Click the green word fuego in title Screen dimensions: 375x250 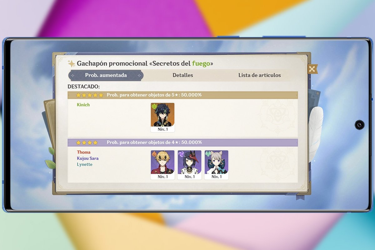click(201, 63)
